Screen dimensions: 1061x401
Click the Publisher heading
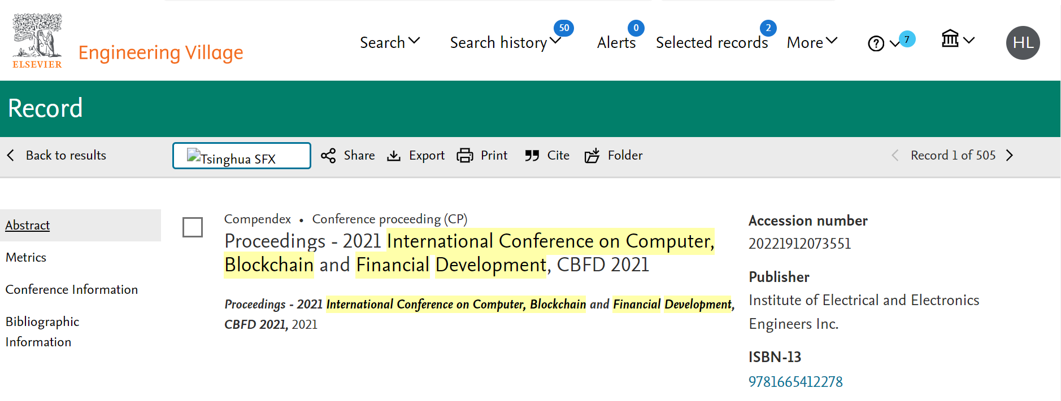[779, 277]
